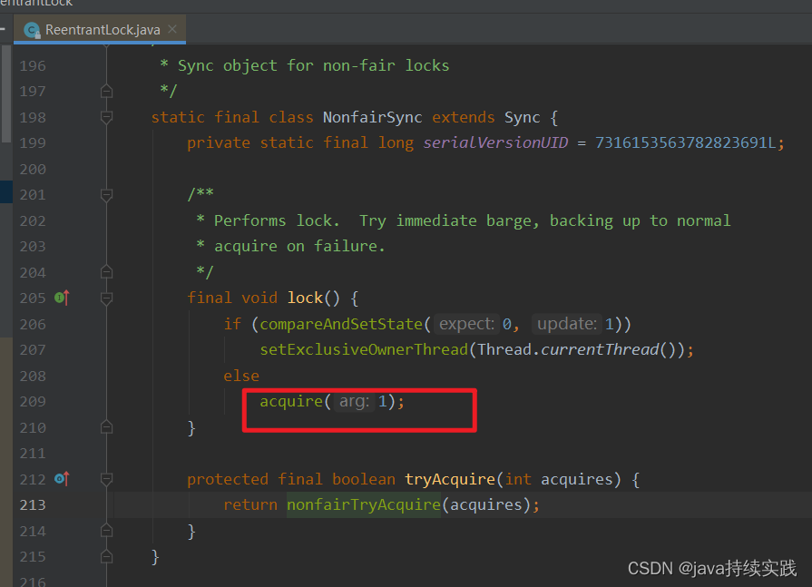The width and height of the screenshot is (812, 587).
Task: Click the 7316153563782823691L literal value
Action: [x=685, y=142]
